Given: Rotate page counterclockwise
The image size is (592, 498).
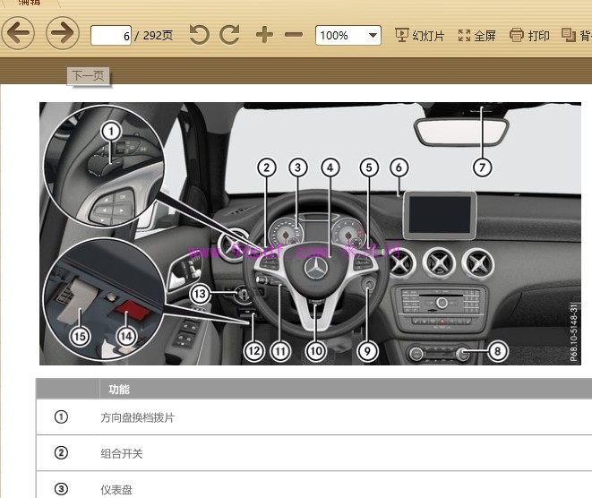Looking at the screenshot, I should pyautogui.click(x=199, y=35).
